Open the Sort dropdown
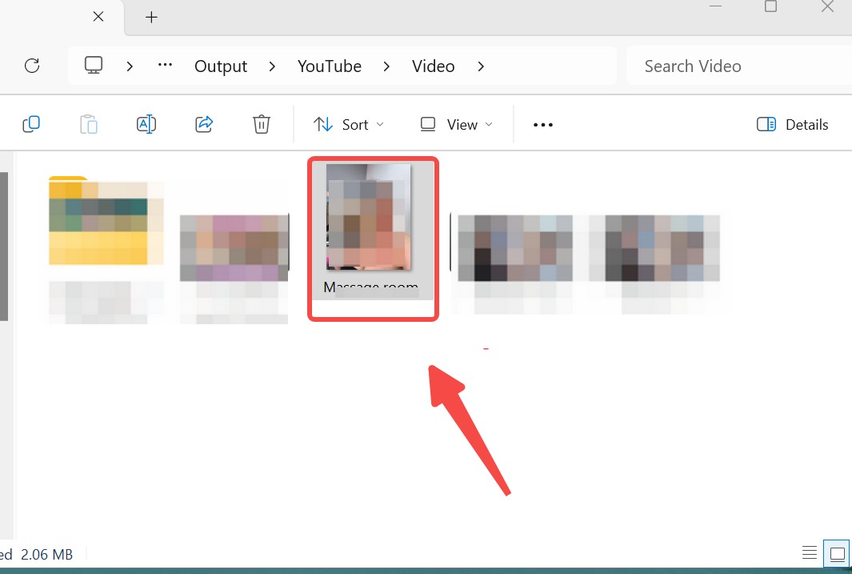Screen dimensions: 852x574 pyautogui.click(x=348, y=124)
